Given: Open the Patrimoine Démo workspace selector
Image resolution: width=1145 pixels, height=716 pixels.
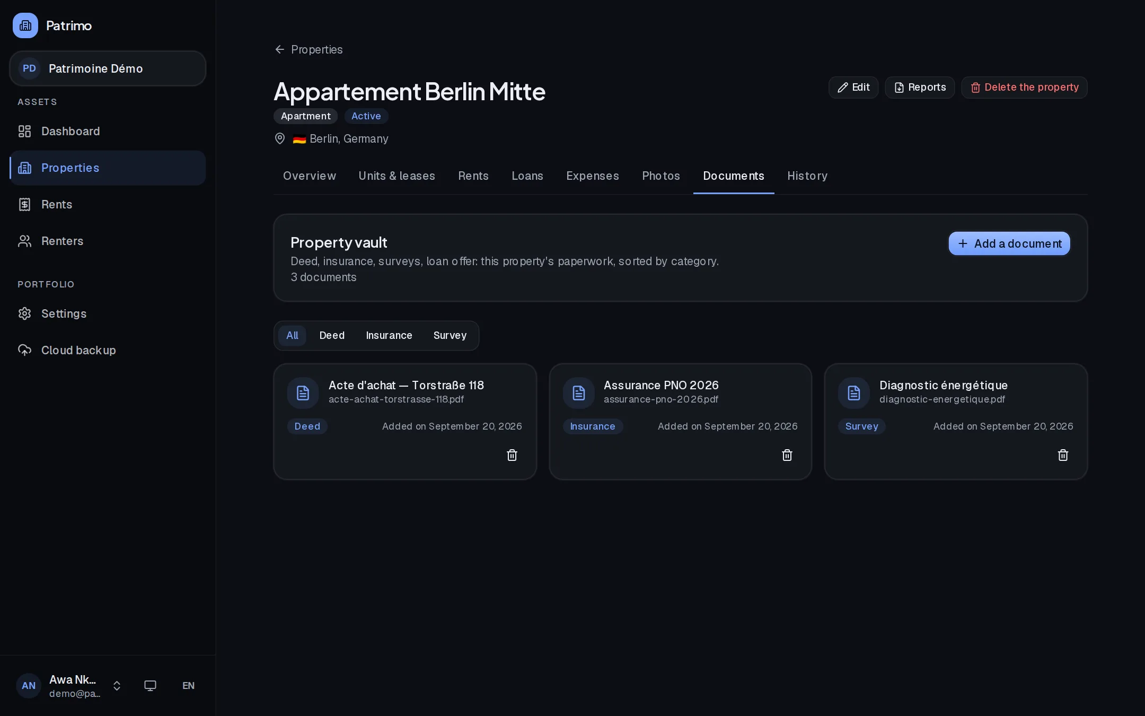Looking at the screenshot, I should click(108, 68).
